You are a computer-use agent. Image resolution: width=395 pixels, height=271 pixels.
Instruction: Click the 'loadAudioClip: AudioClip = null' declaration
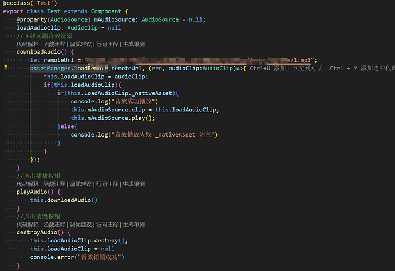click(69, 28)
